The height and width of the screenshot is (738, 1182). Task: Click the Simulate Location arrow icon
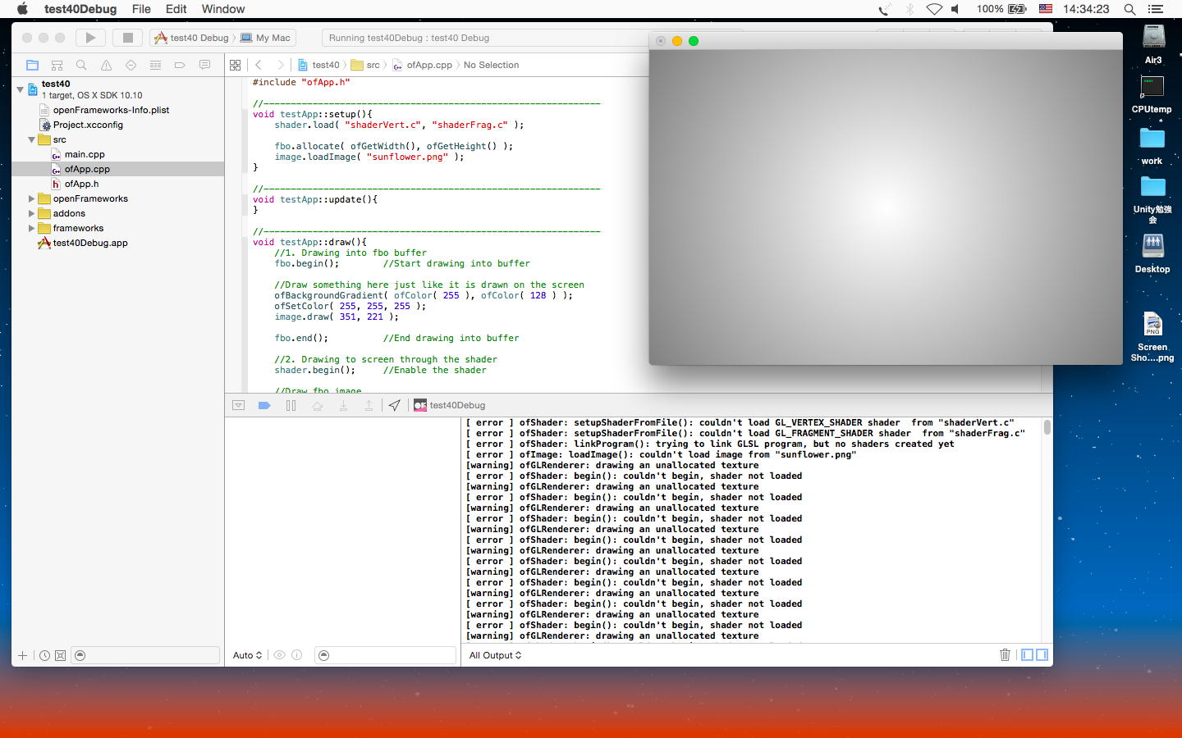tap(395, 405)
